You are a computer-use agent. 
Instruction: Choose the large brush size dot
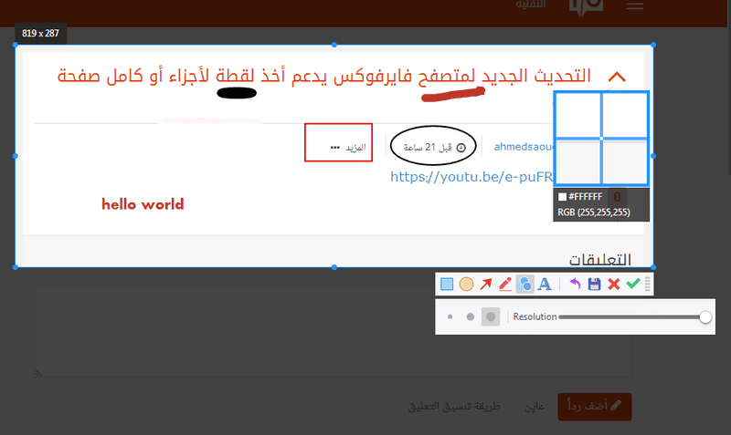(x=491, y=316)
